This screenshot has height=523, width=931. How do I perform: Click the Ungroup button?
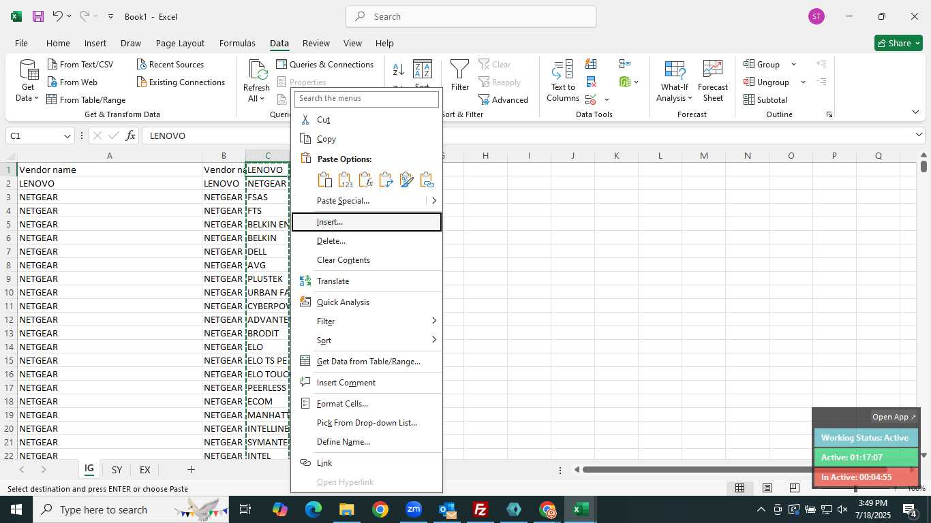pos(767,82)
